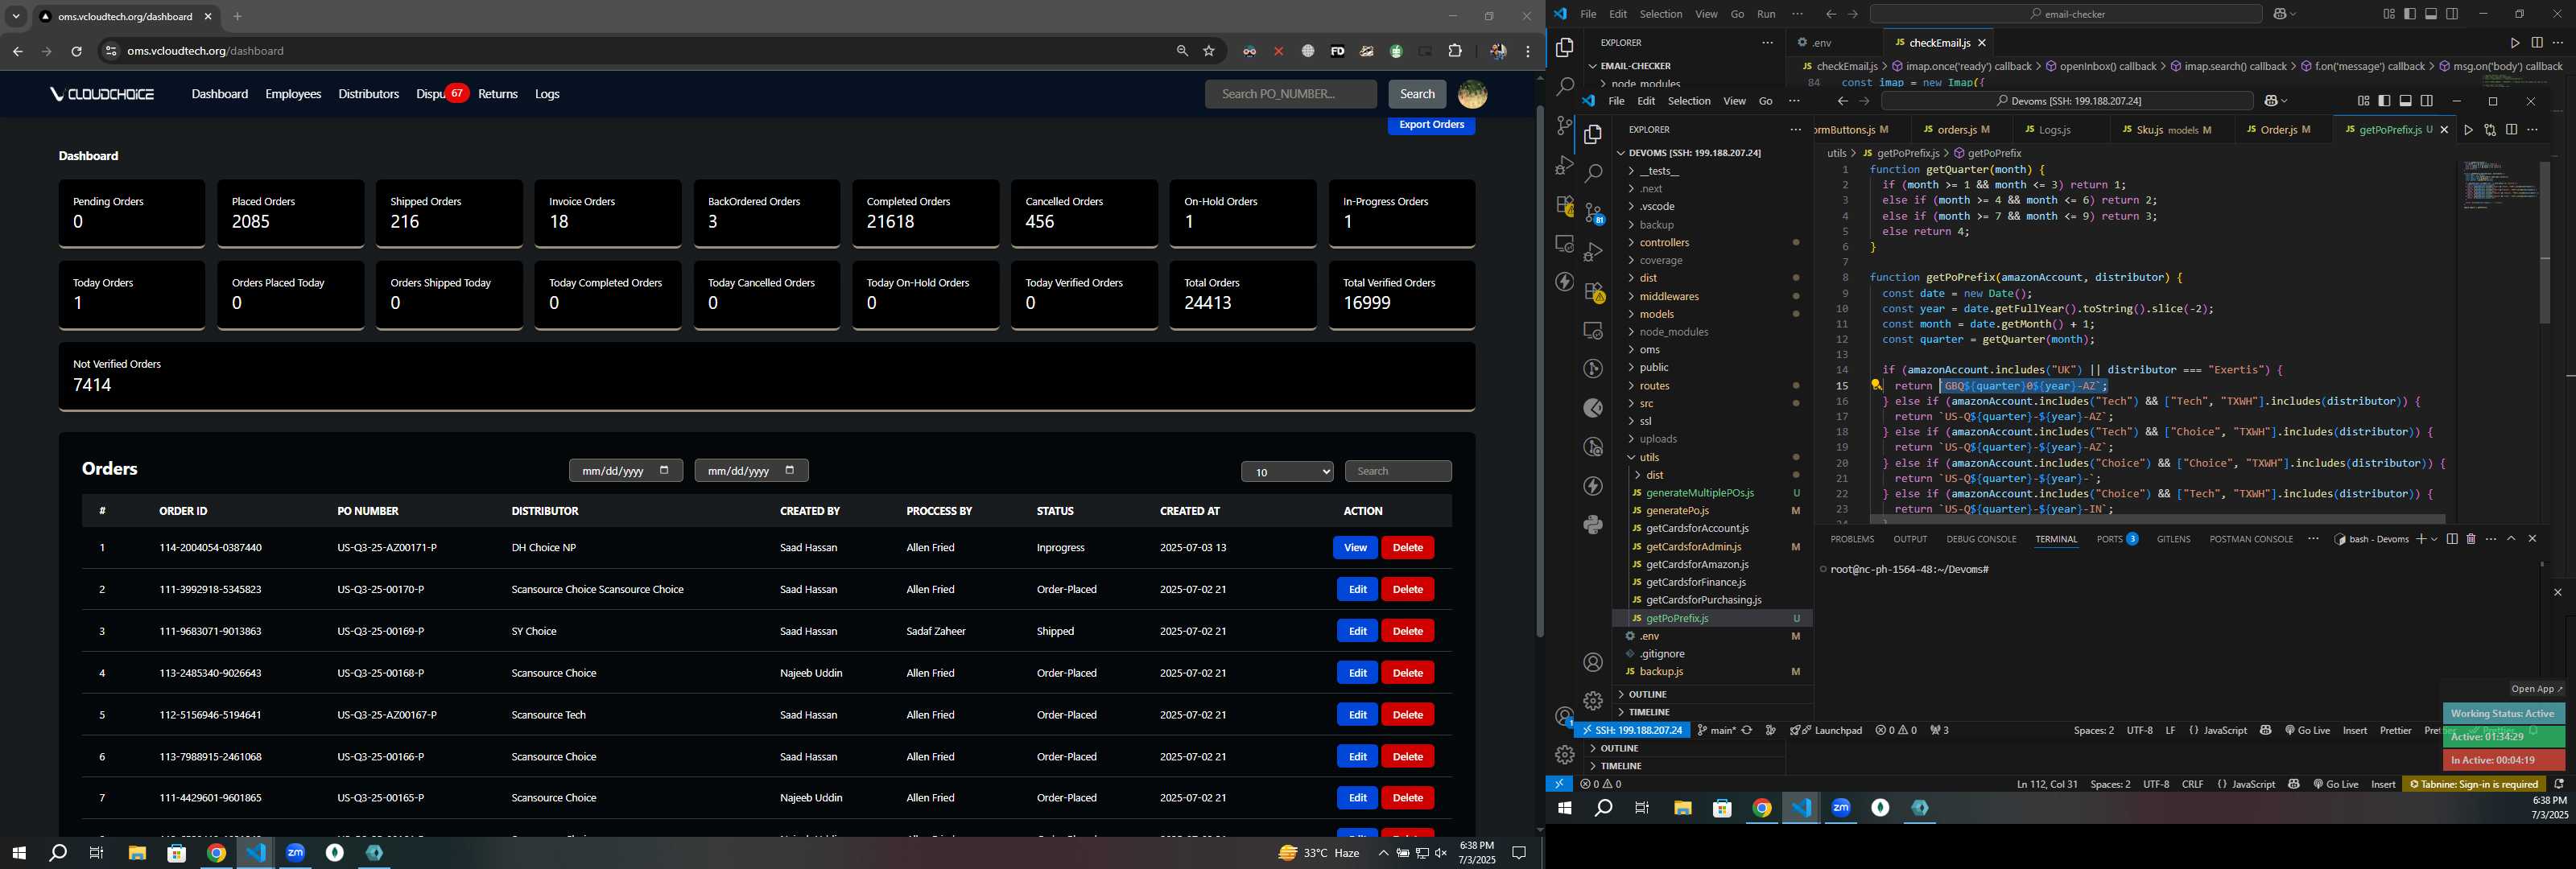Viewport: 2576px width, 869px height.
Task: Switch to PROBLEMS panel tab
Action: tap(1852, 539)
